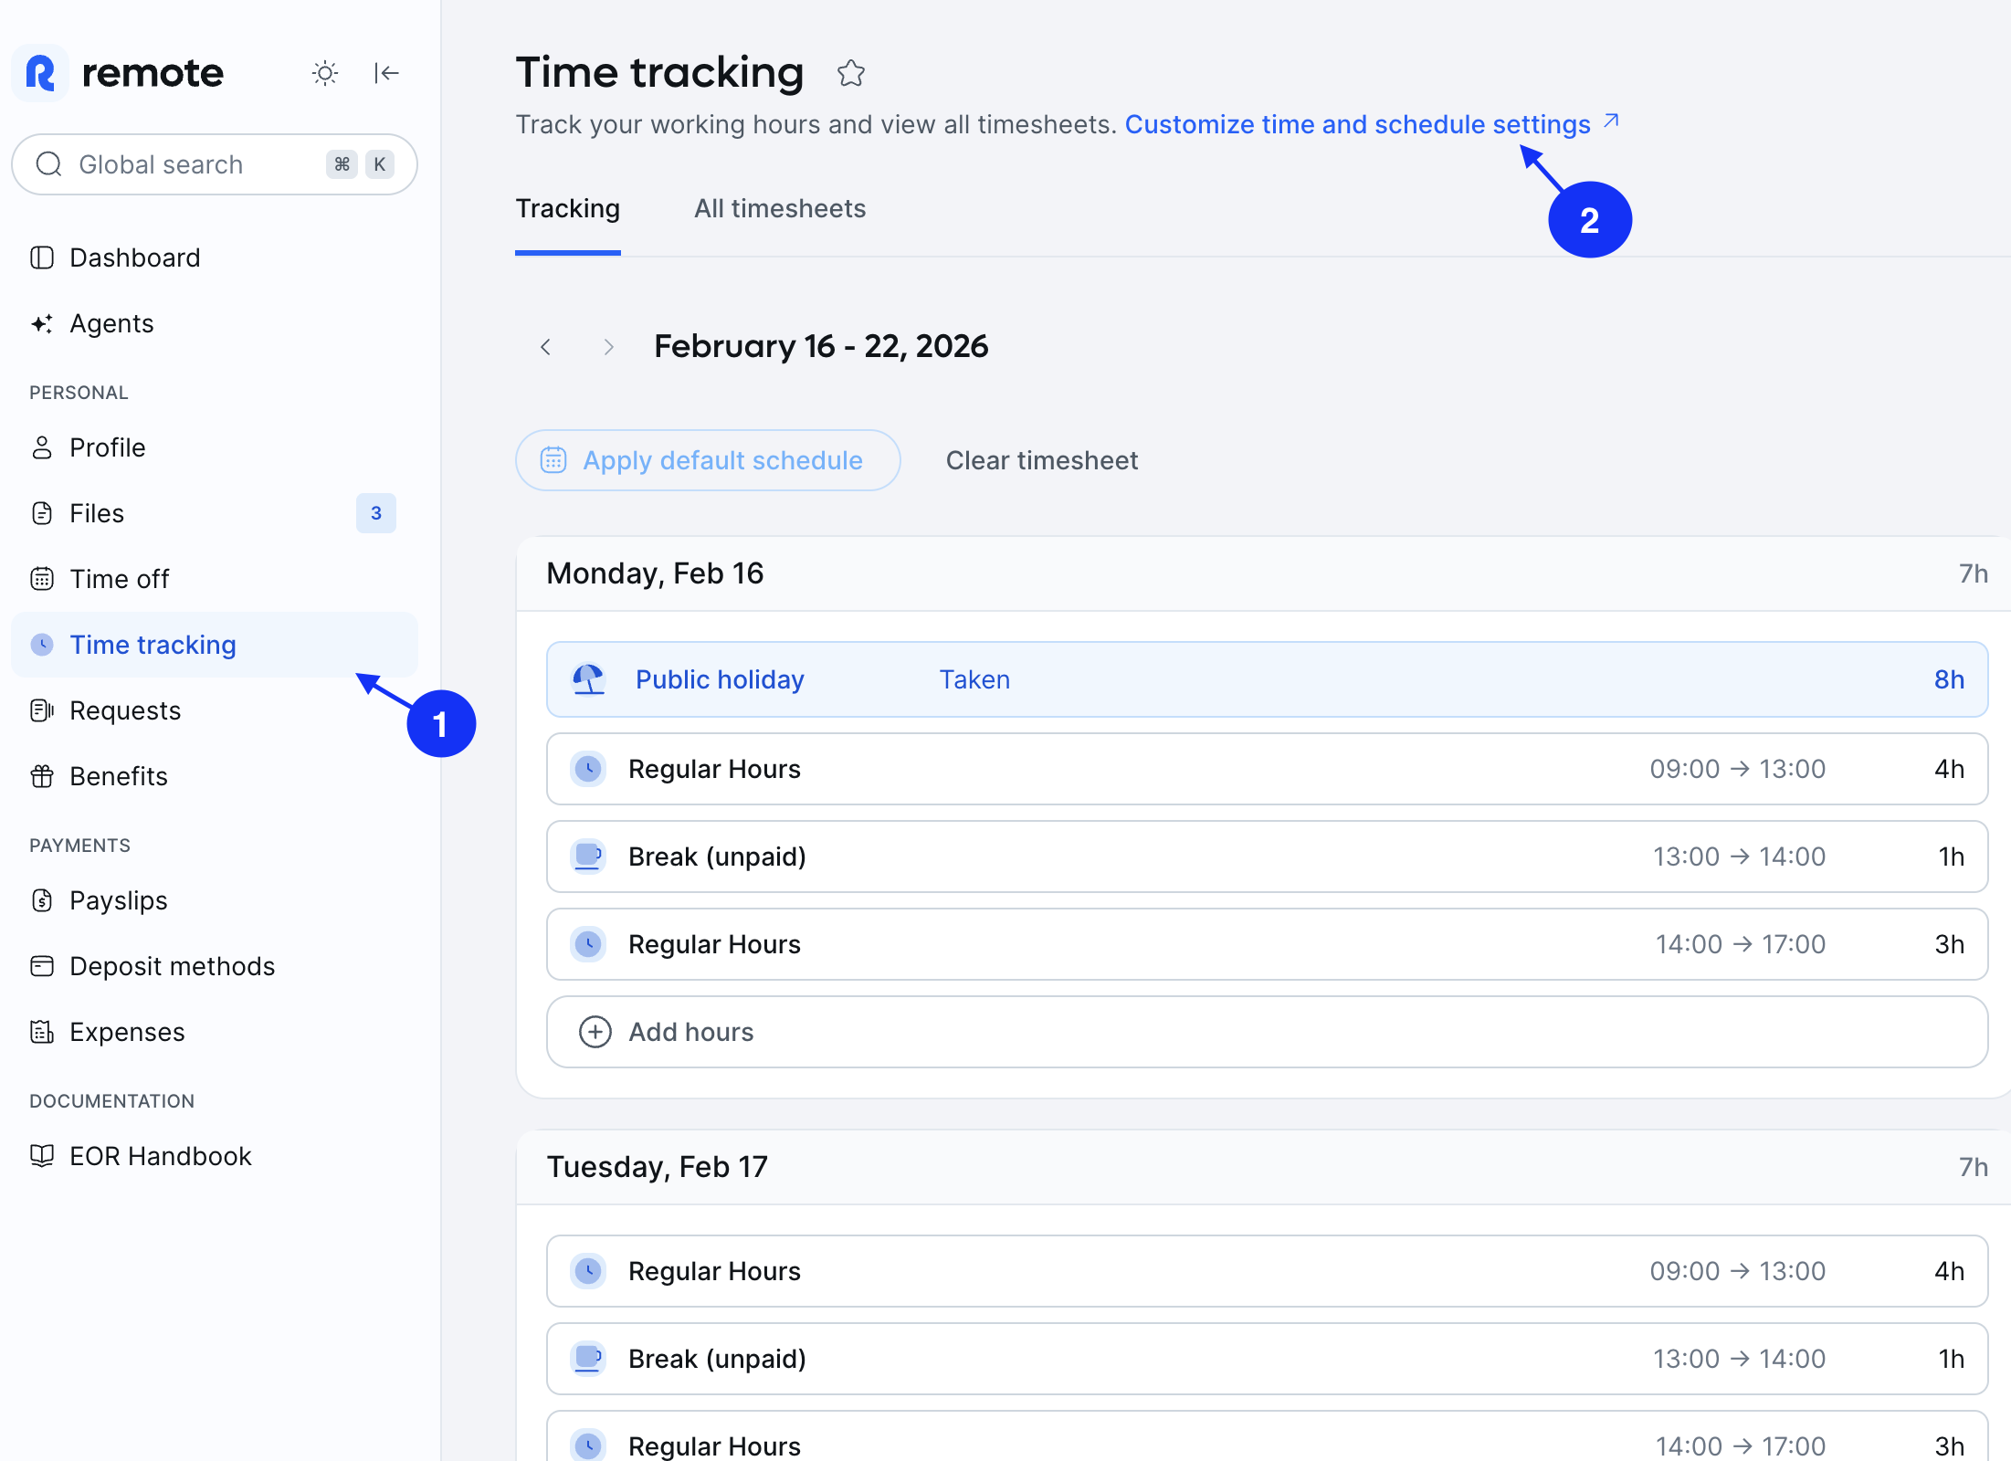Open Files in sidebar
This screenshot has height=1461, width=2011.
[x=215, y=513]
